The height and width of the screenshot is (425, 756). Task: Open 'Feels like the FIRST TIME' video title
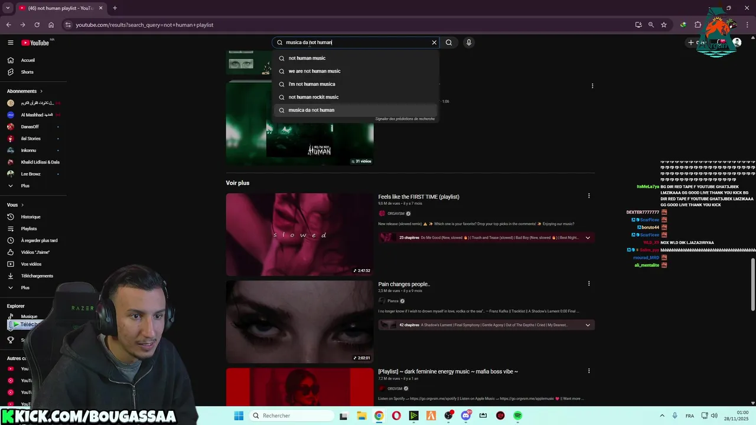tap(419, 197)
